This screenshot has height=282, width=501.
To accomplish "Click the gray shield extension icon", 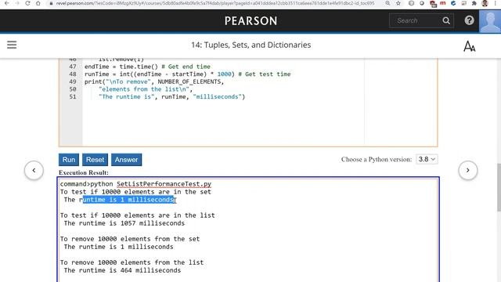I will (x=412, y=3).
